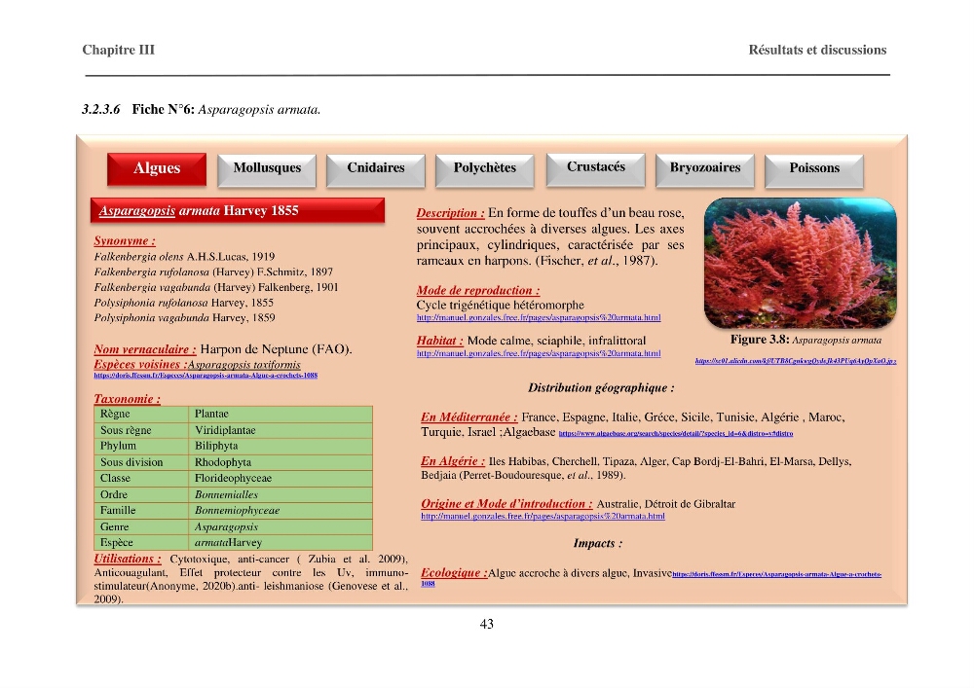Screen dimensions: 974x688
Task: Select the 'Impacts :' heading
Action: (x=598, y=543)
